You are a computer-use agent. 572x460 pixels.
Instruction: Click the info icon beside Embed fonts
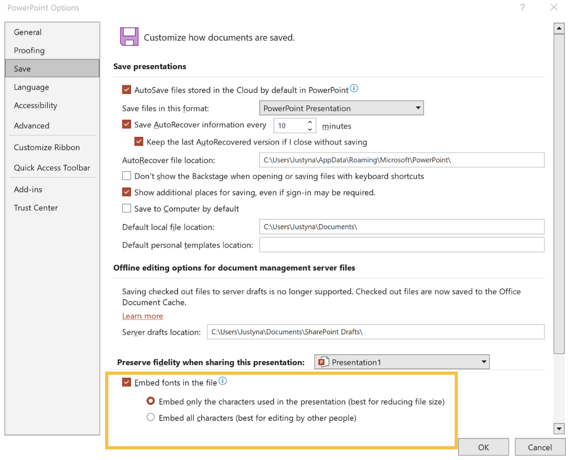223,381
